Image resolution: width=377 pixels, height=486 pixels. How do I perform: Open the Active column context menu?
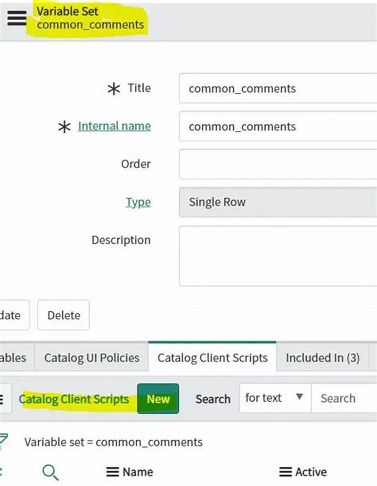coord(285,471)
